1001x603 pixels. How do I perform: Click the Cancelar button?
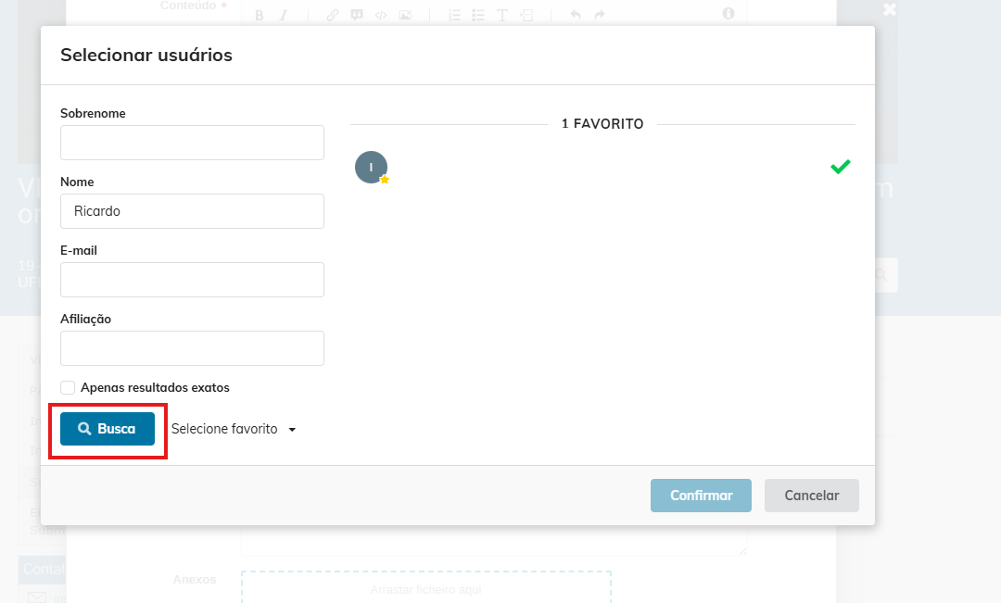click(812, 496)
